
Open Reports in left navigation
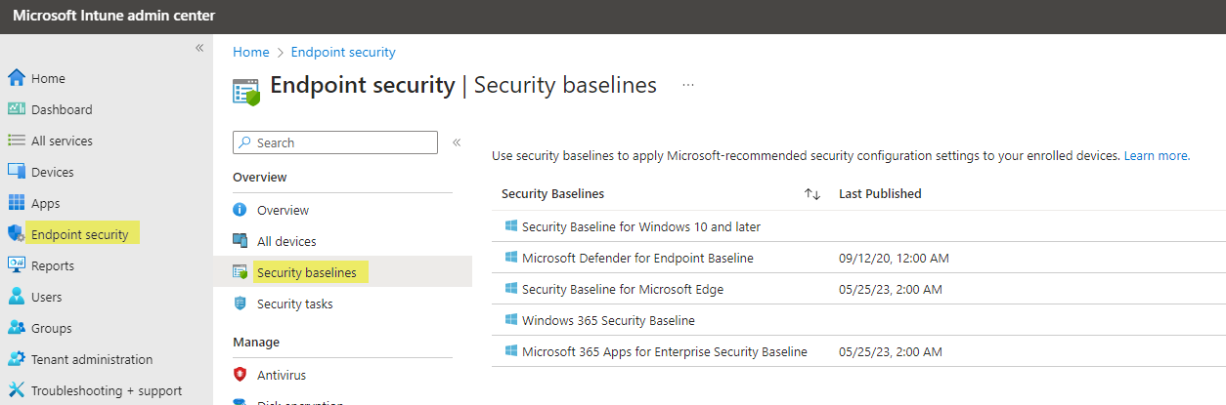click(53, 265)
